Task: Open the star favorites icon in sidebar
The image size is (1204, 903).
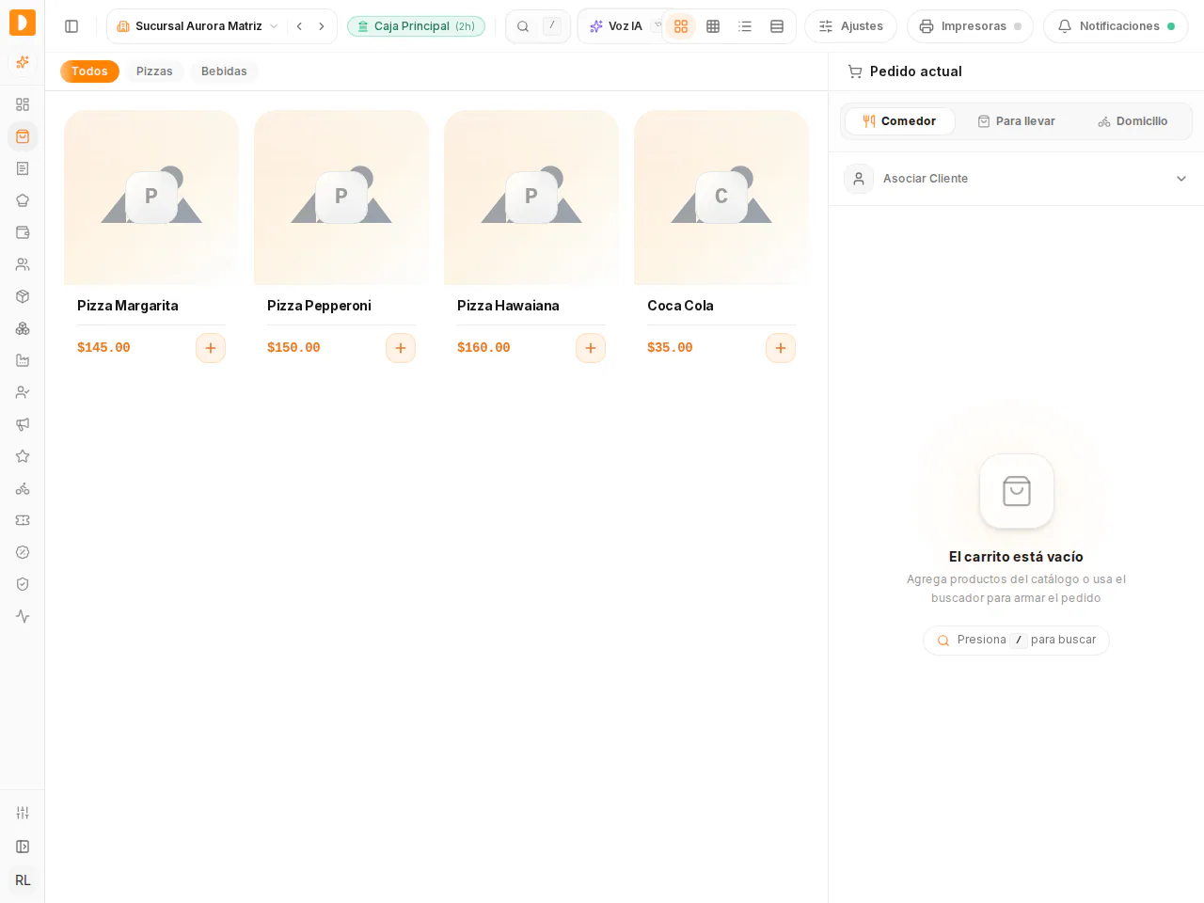Action: point(23,456)
